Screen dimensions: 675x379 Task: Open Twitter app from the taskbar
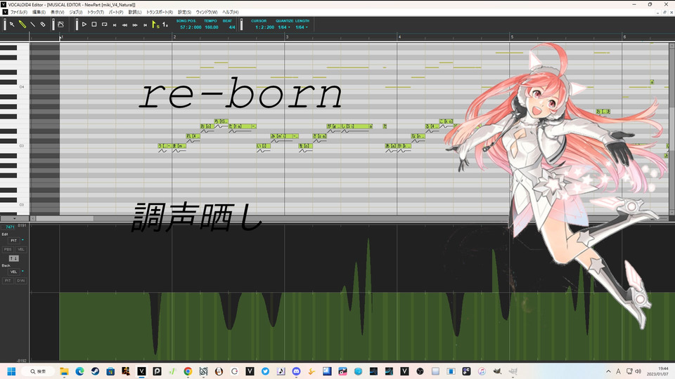[x=265, y=371]
